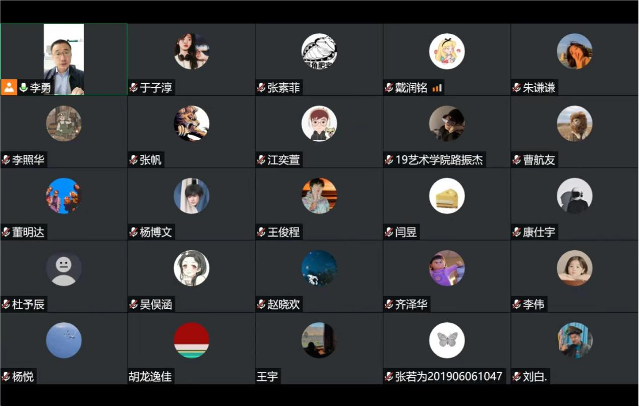Click the starry night avatar of 赵晓欢
Viewport: 639px width, 406px height.
tap(319, 268)
